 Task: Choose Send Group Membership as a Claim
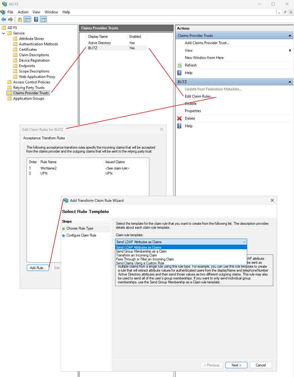click(181, 251)
